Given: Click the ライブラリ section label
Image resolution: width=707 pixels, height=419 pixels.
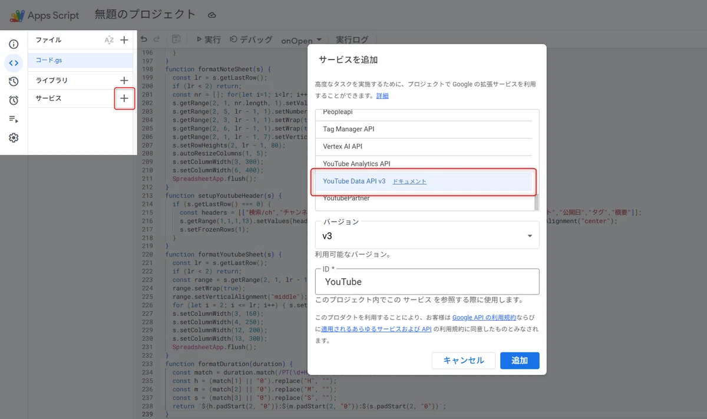Looking at the screenshot, I should tap(52, 80).
